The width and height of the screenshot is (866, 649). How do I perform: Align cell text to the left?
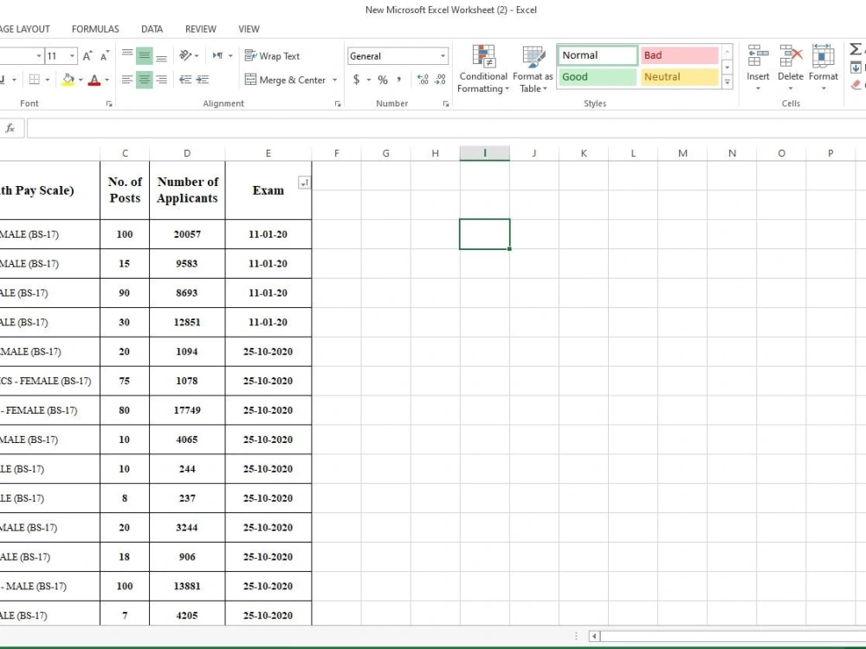(x=127, y=80)
